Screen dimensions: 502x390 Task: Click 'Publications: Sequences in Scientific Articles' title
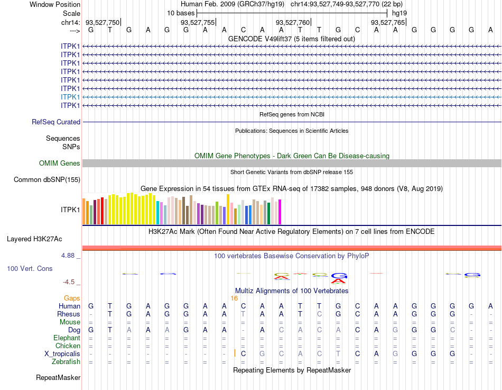[x=292, y=131]
